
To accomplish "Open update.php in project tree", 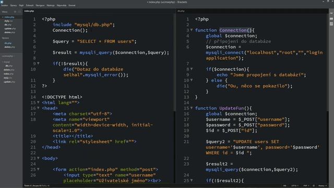I will click(9, 82).
